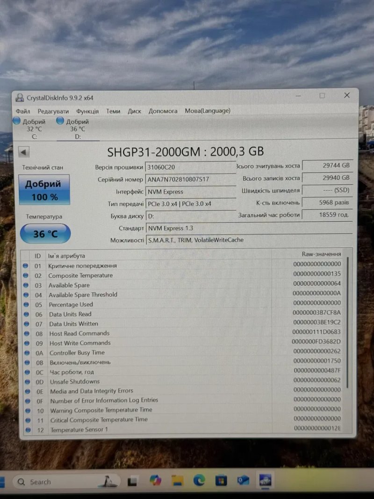Click the S.M.A.R.T., TRIM features field

pos(249,240)
